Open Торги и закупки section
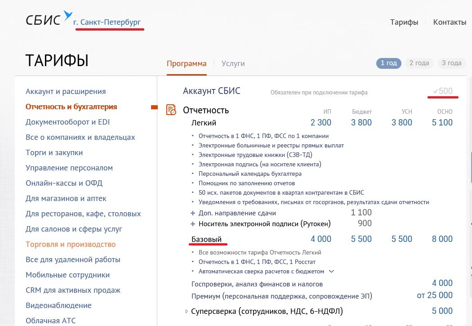The image size is (472, 326). point(54,152)
